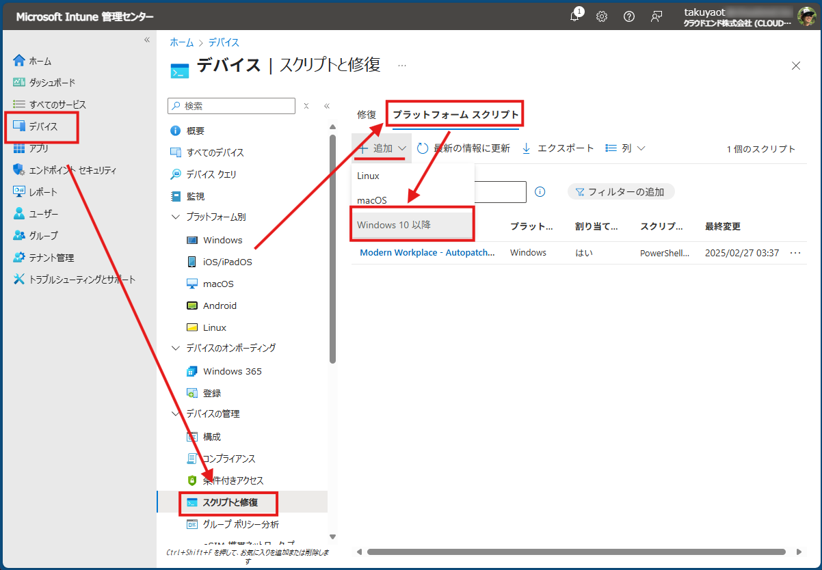Click 最新の情報に更新 refresh button
Screen dimensions: 822x570
point(464,148)
